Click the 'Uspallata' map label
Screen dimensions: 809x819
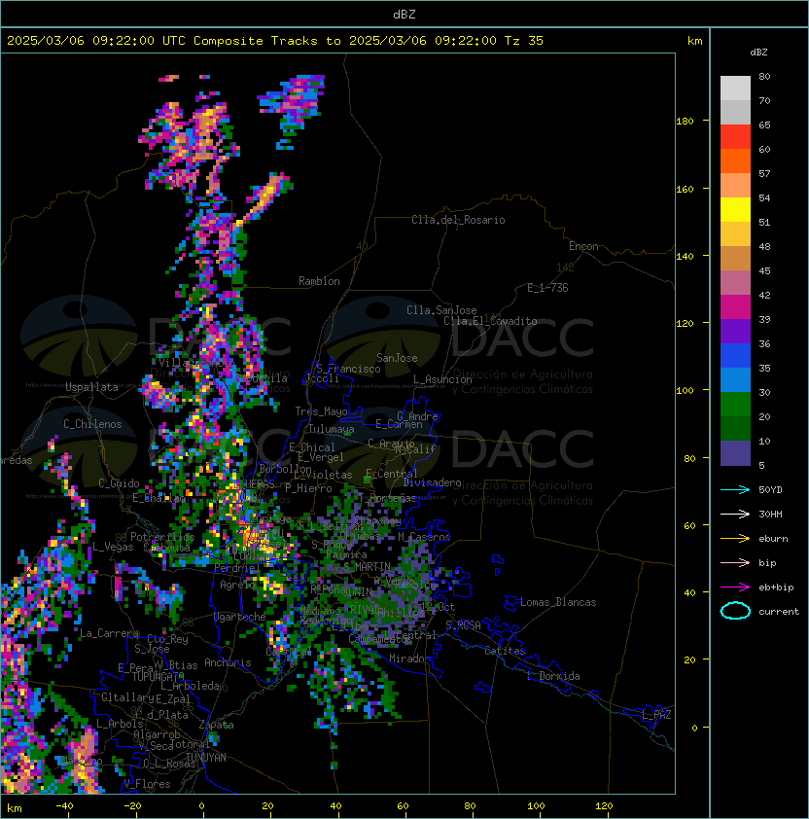click(91, 387)
